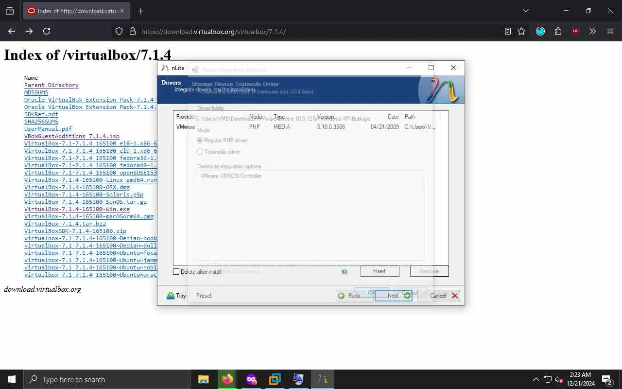Sort drivers by Provider column
This screenshot has height=389, width=622.
coord(186,117)
